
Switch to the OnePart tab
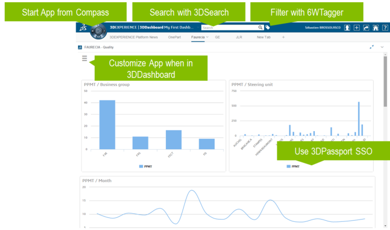(x=174, y=37)
